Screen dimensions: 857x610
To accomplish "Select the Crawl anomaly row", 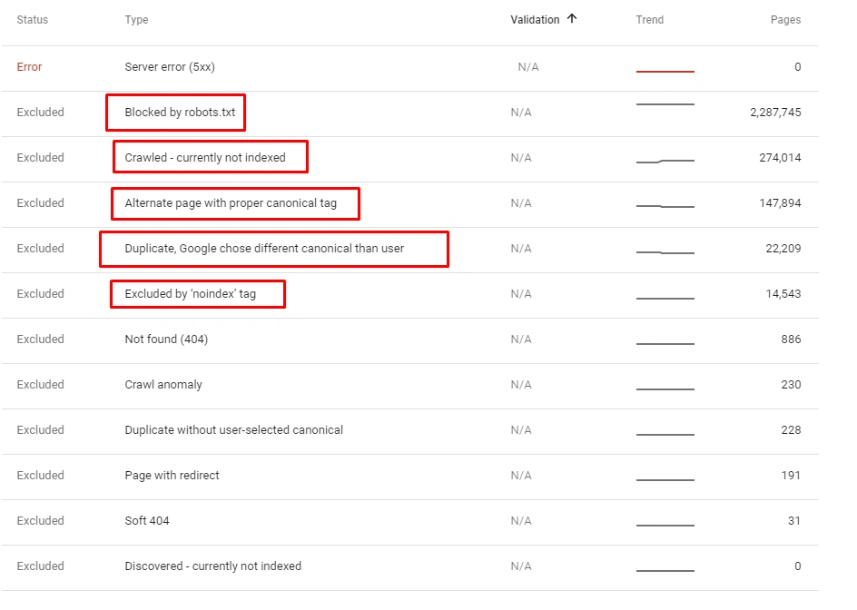I will (x=163, y=385).
